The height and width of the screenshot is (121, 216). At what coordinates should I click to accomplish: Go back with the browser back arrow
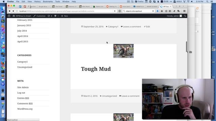tap(9, 11)
